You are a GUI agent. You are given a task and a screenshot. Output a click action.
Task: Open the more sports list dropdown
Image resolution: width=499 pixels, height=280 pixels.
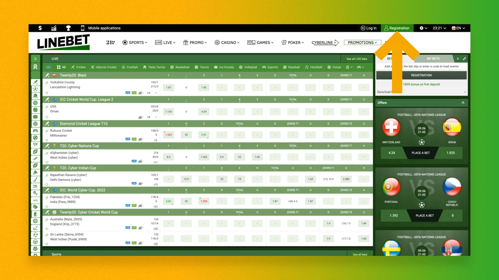click(349, 67)
